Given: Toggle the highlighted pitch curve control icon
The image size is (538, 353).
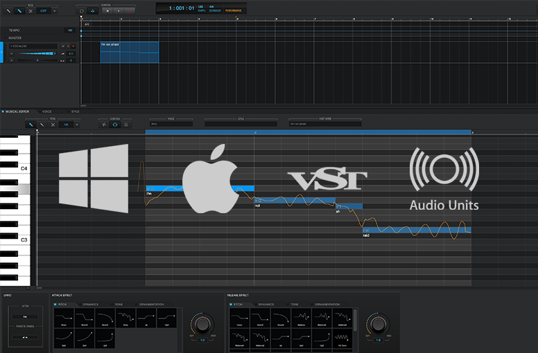Looking at the screenshot, I should [115, 125].
